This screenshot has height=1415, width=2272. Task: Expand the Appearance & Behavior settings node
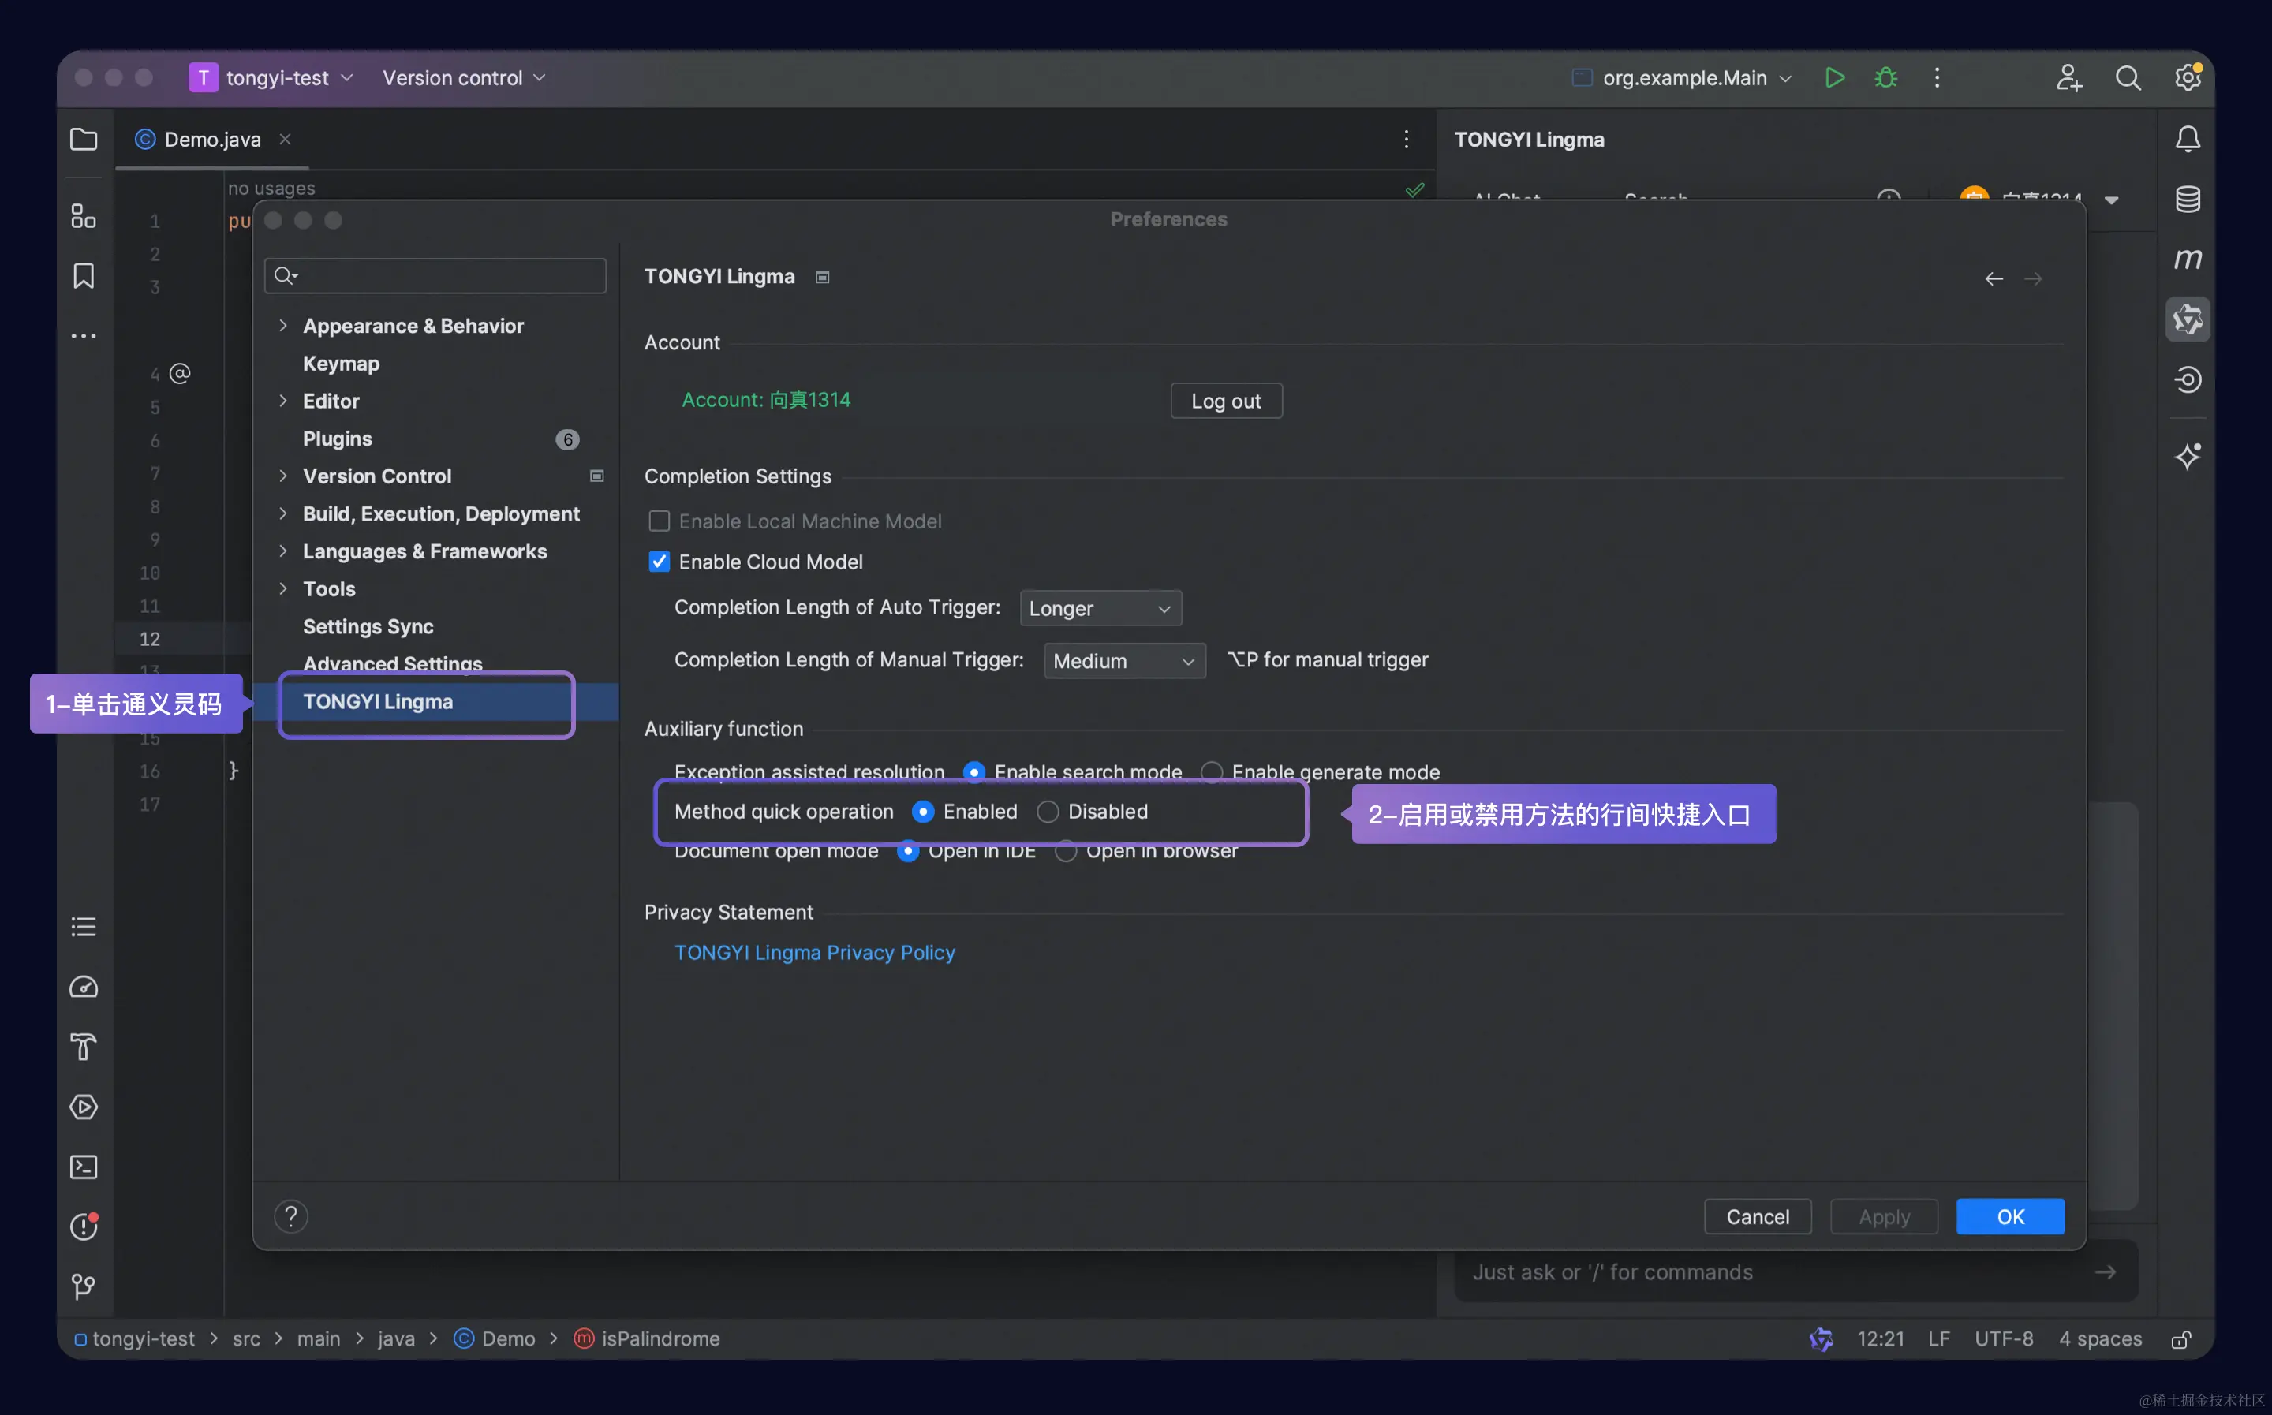coord(282,326)
